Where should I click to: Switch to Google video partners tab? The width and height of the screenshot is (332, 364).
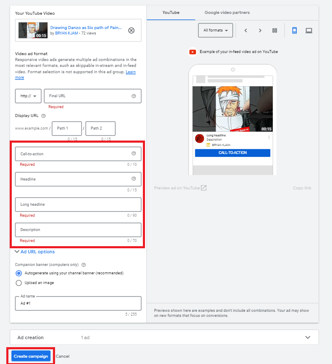click(x=227, y=13)
